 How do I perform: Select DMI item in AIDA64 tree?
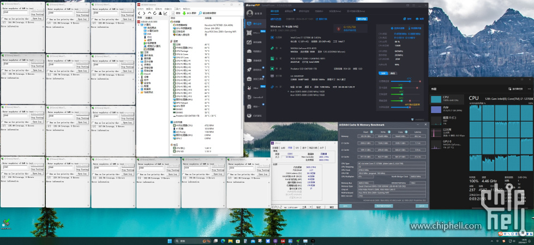(x=147, y=34)
